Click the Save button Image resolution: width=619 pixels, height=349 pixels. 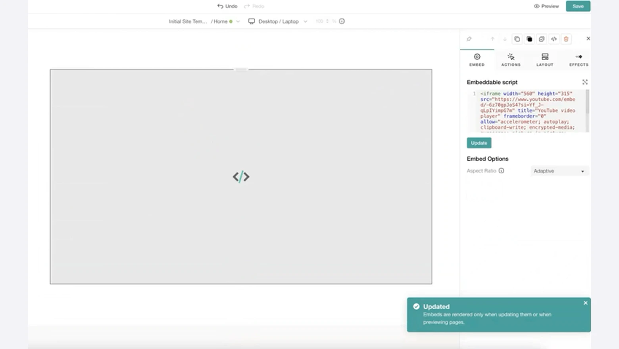point(578,6)
